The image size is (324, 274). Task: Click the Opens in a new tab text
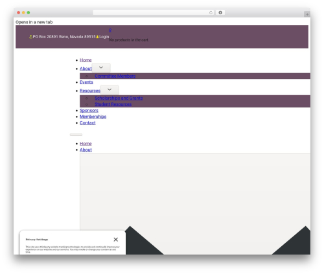click(x=34, y=22)
